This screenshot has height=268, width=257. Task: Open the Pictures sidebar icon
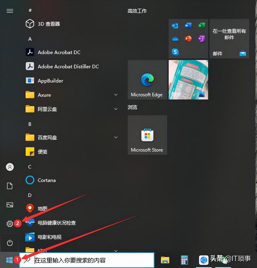tap(10, 205)
